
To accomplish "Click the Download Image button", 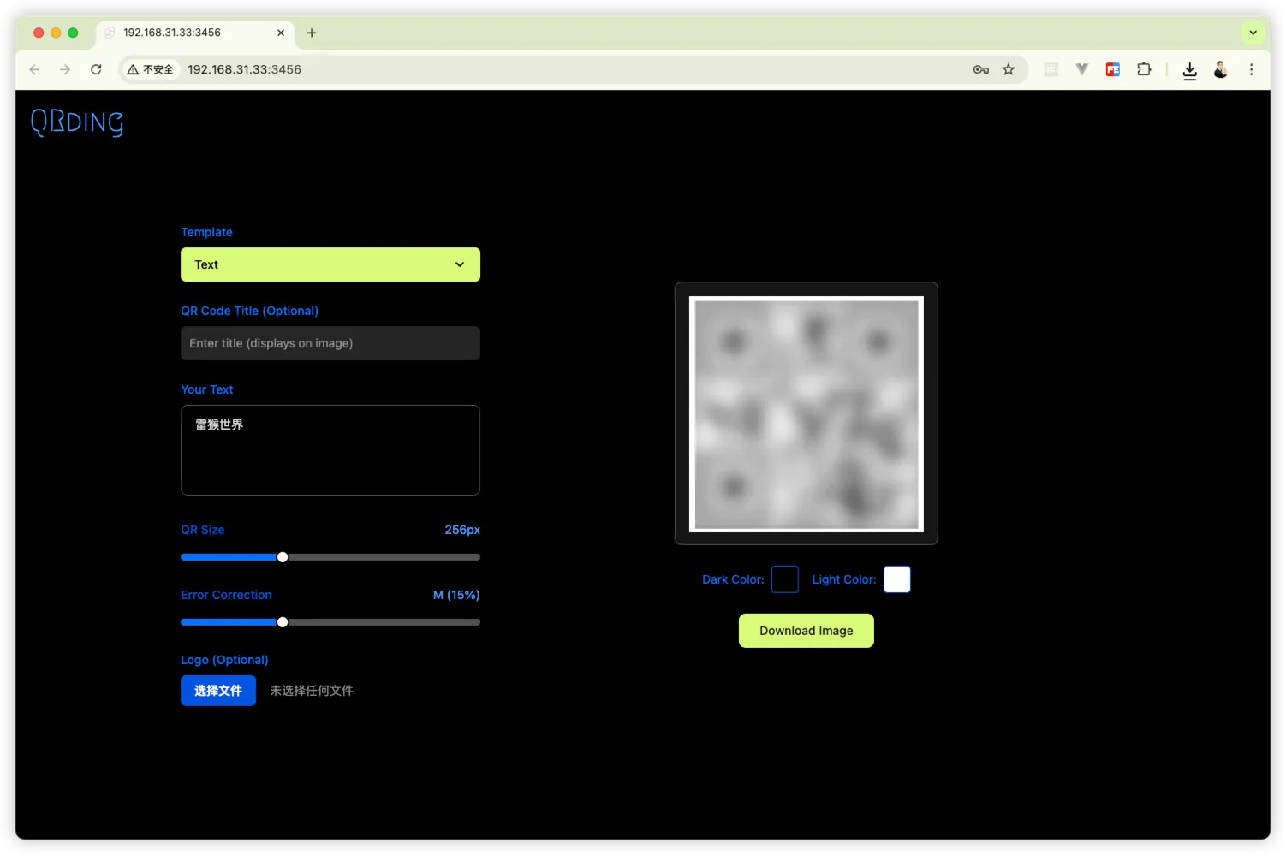I will tap(807, 631).
